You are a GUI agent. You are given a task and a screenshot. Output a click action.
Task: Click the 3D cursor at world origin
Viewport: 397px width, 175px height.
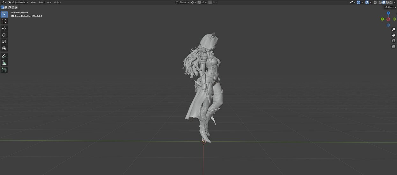tap(204, 141)
